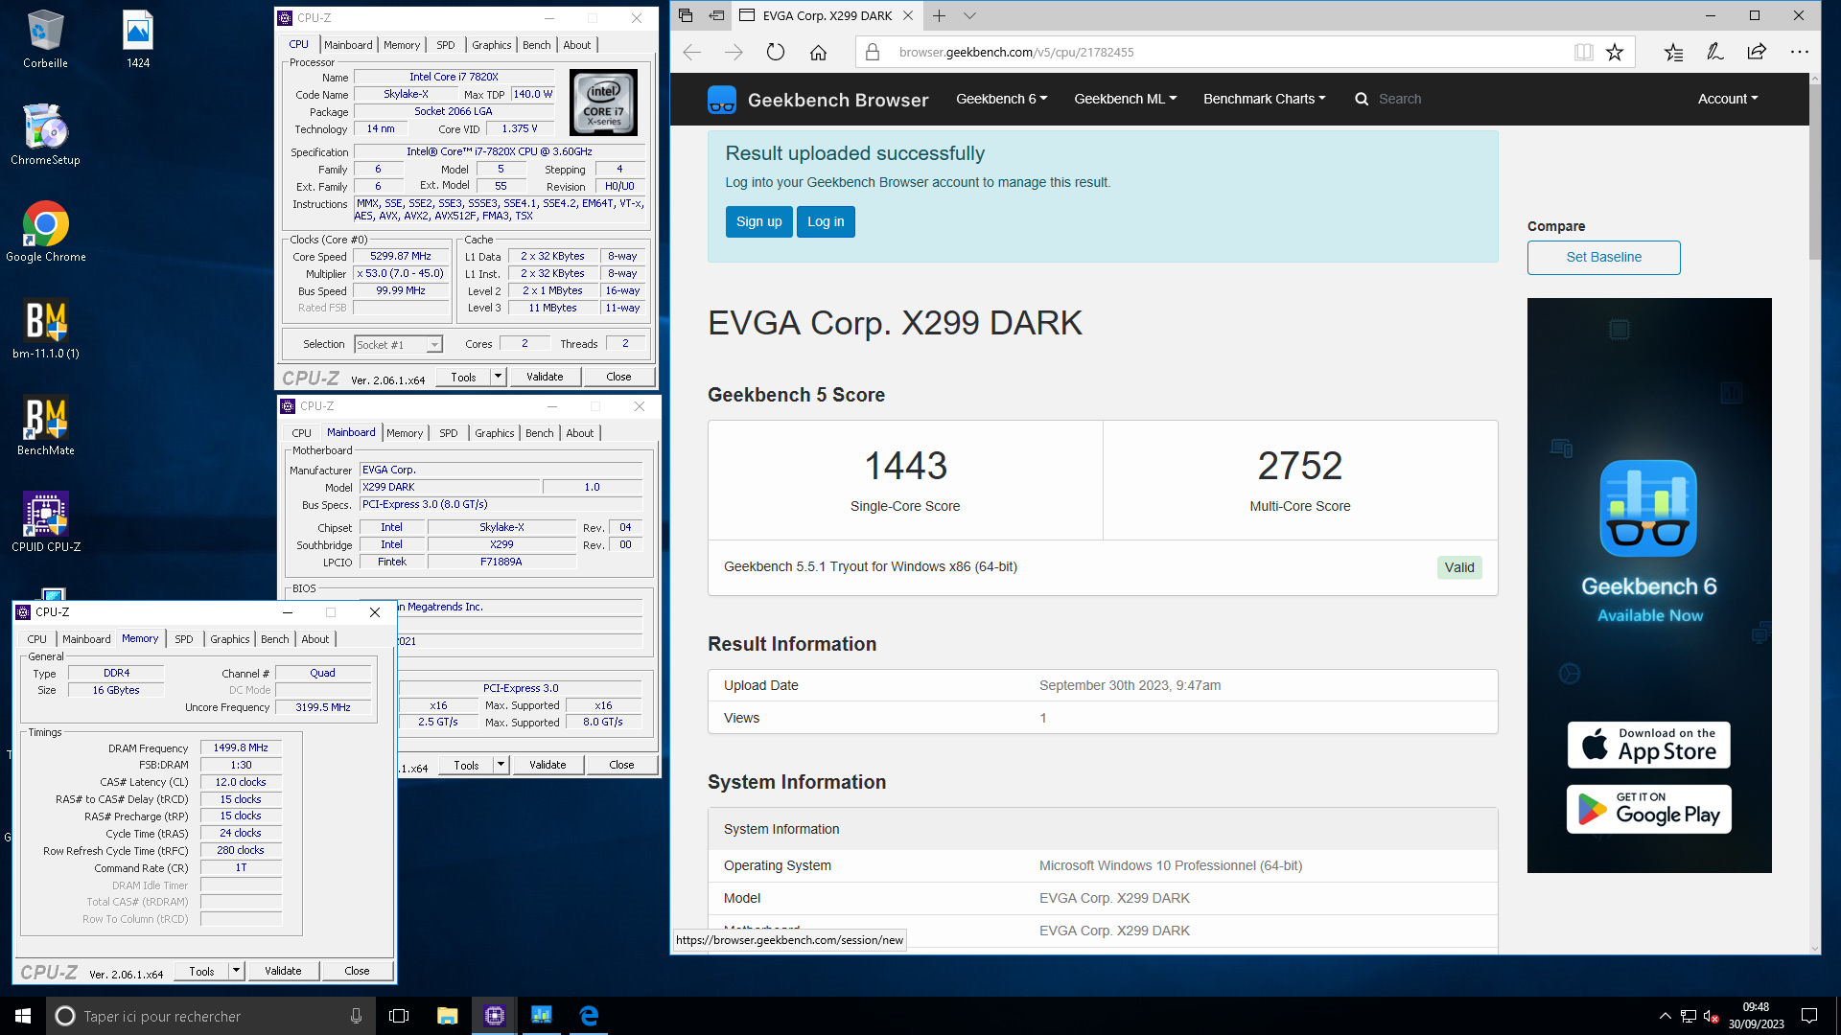The image size is (1841, 1035).
Task: Click the Log in button
Action: [826, 221]
